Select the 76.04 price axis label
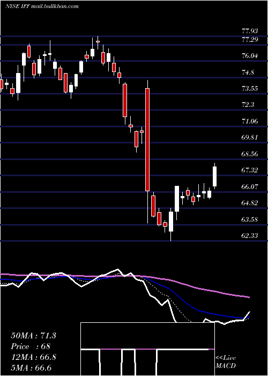Image resolution: width=268 pixels, height=376 pixels. [250, 56]
